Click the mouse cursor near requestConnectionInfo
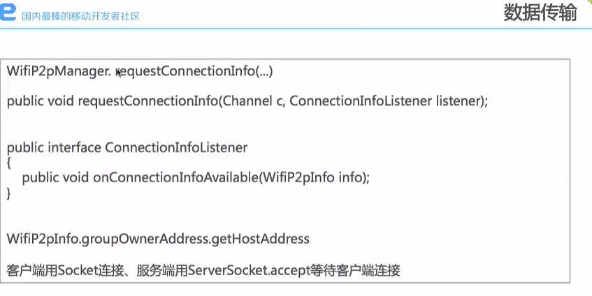The image size is (592, 296). pos(119,72)
